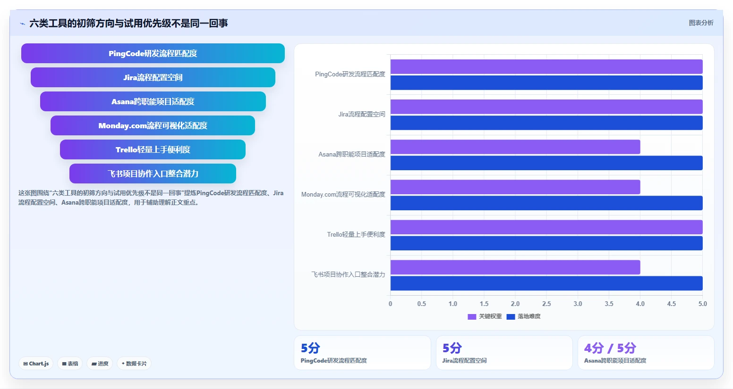Click the Jira流程配置空间 axis label

pyautogui.click(x=362, y=114)
